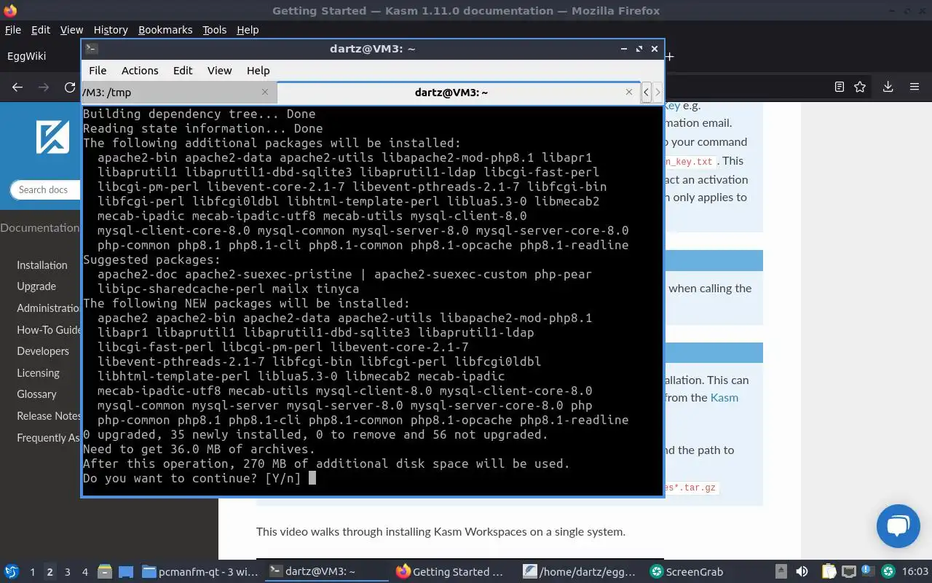Screen dimensions: 932x583
Task: Open Firefox downloads panel
Action: coord(888,87)
